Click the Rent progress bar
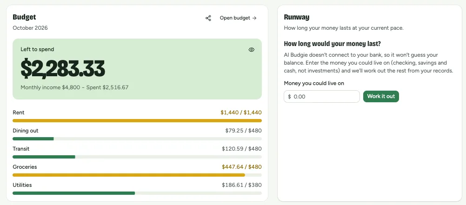The width and height of the screenshot is (466, 205). (137, 120)
